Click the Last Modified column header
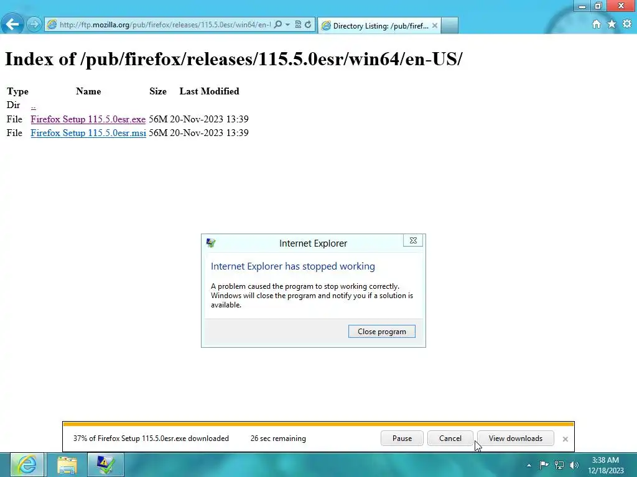This screenshot has height=477, width=637. coord(209,91)
